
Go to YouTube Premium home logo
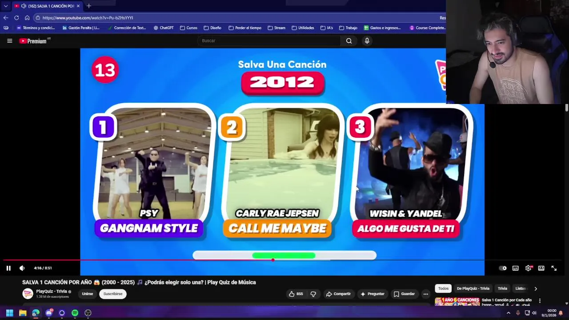coord(33,41)
